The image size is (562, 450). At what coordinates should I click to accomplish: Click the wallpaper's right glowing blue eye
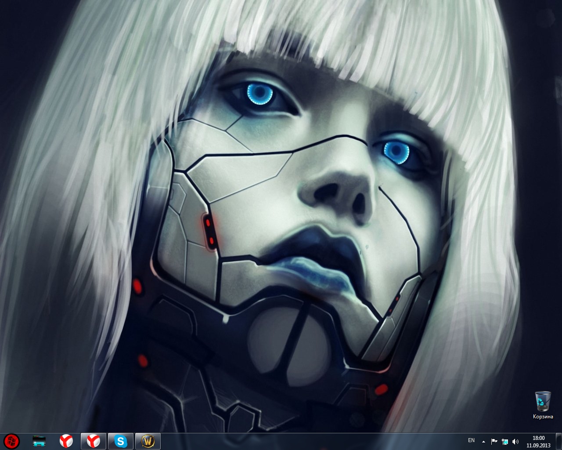(397, 152)
